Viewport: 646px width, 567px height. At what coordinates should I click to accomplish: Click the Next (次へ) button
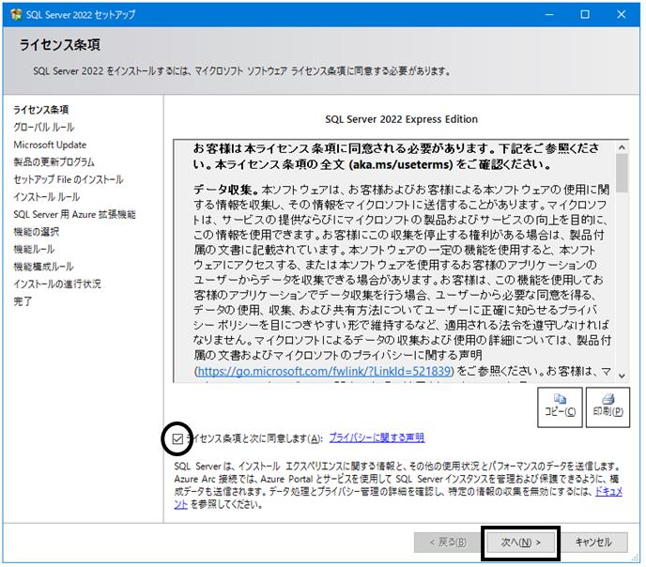click(x=520, y=543)
